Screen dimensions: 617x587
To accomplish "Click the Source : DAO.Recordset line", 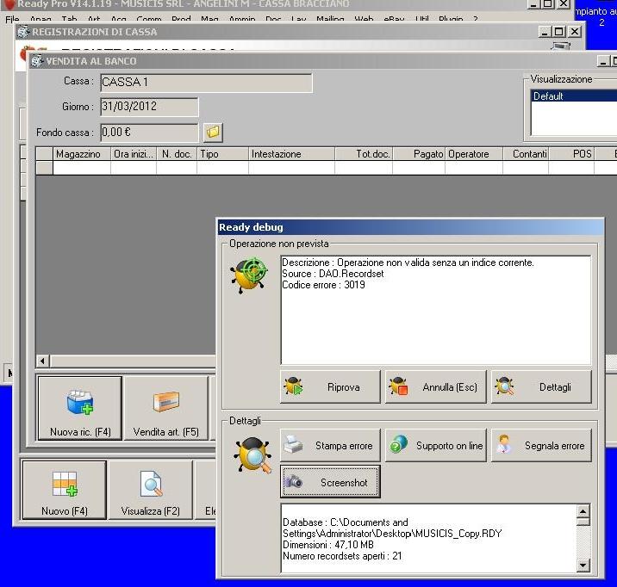I will pos(333,274).
